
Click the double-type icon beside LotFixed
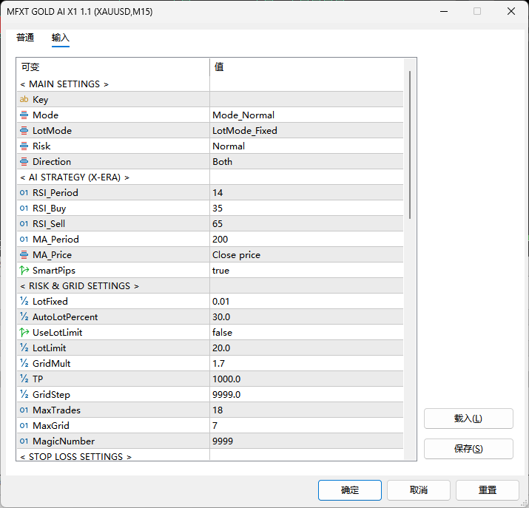tap(24, 302)
